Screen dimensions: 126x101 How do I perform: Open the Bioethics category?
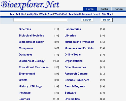point(25,29)
